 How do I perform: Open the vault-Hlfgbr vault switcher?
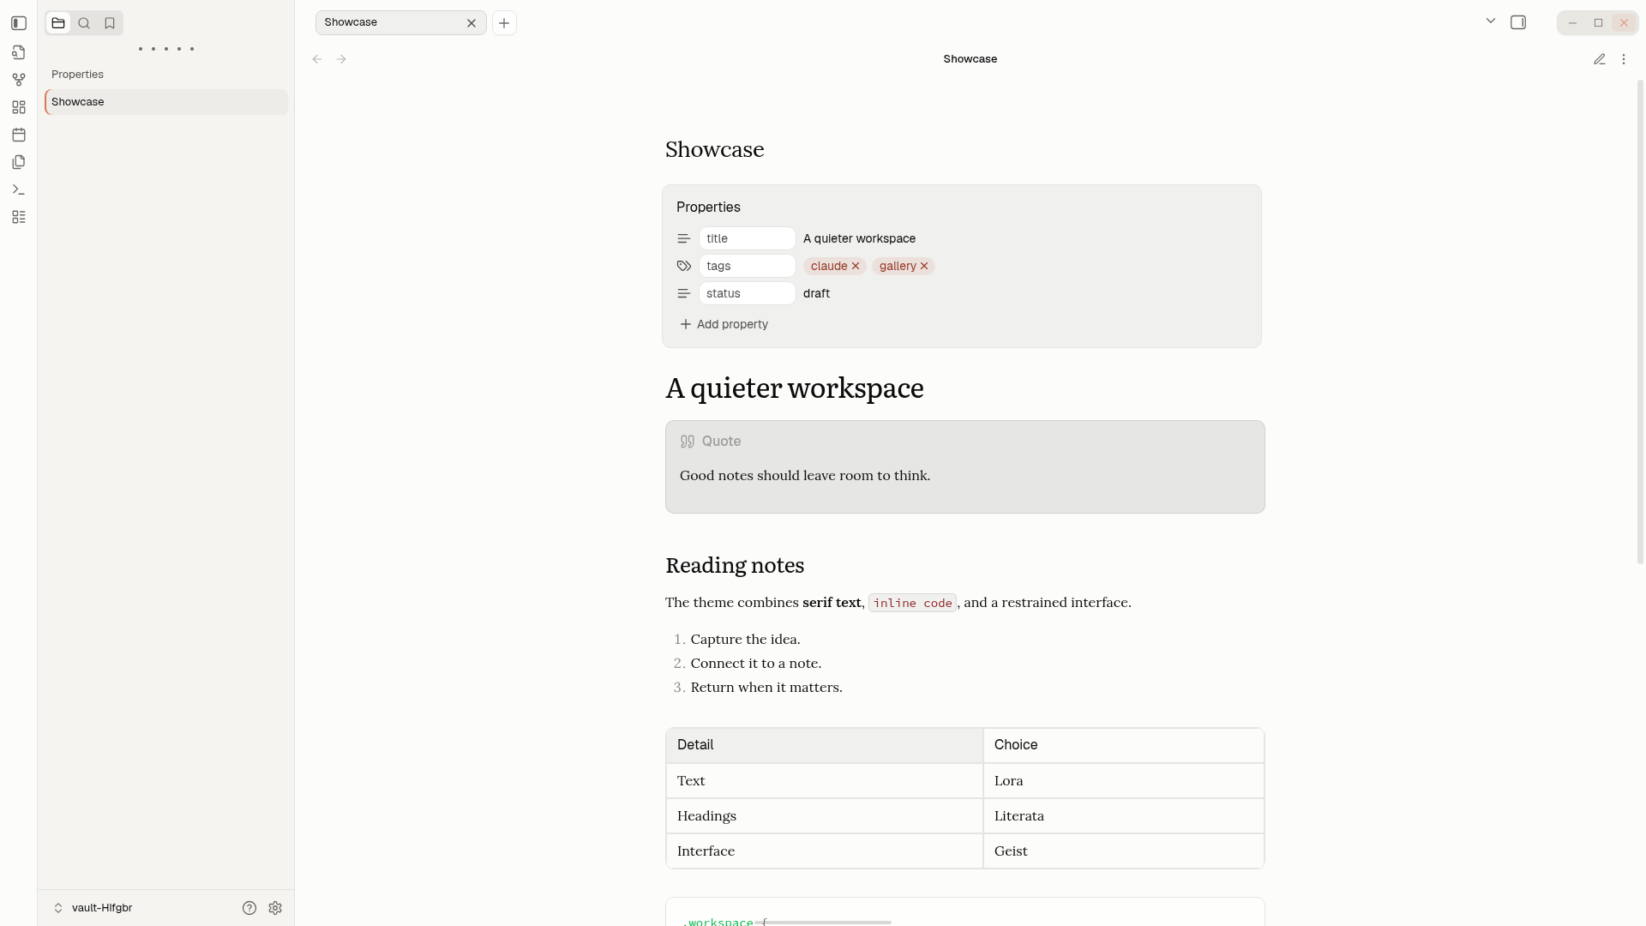(x=94, y=908)
